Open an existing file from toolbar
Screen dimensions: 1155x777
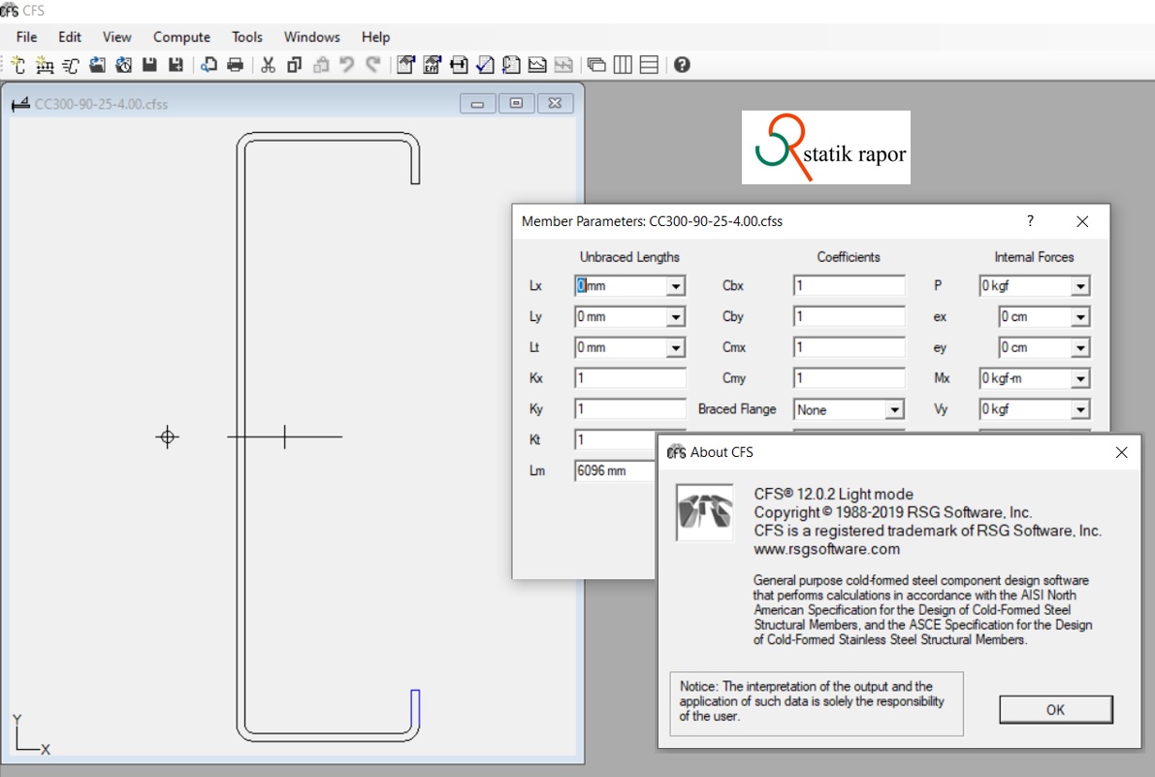(97, 65)
